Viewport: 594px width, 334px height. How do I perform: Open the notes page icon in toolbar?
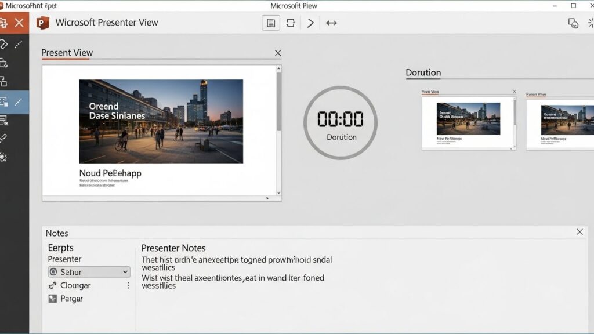tap(270, 23)
